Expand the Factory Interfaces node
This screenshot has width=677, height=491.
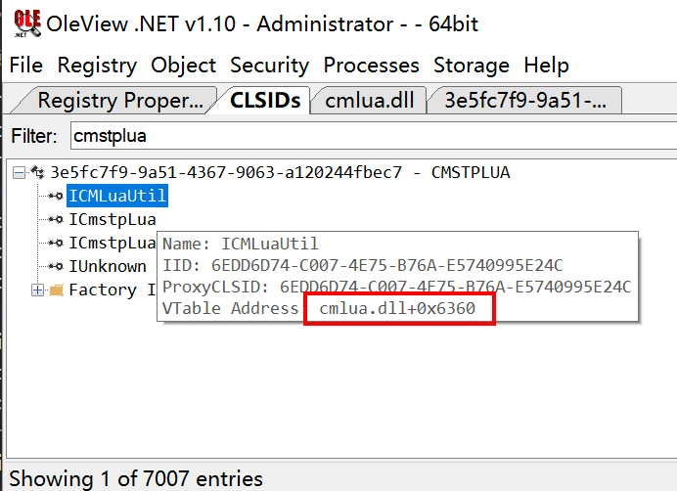[x=37, y=290]
